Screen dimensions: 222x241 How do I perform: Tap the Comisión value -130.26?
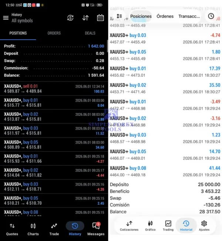(212, 205)
